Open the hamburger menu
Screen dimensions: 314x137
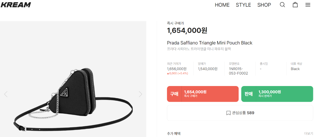click(308, 5)
